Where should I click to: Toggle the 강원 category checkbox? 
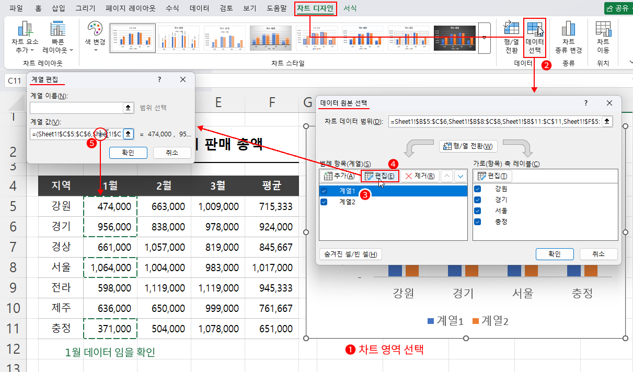(x=477, y=189)
